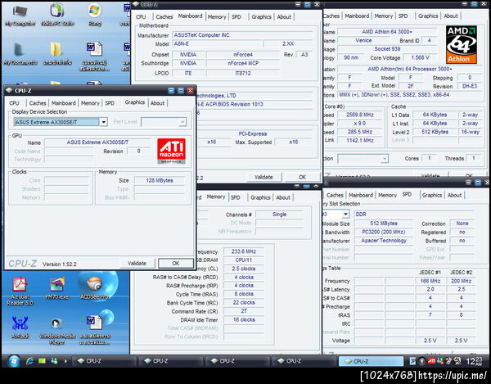
Task: Click the ATI Radeon Graphics logo
Action: click(171, 151)
